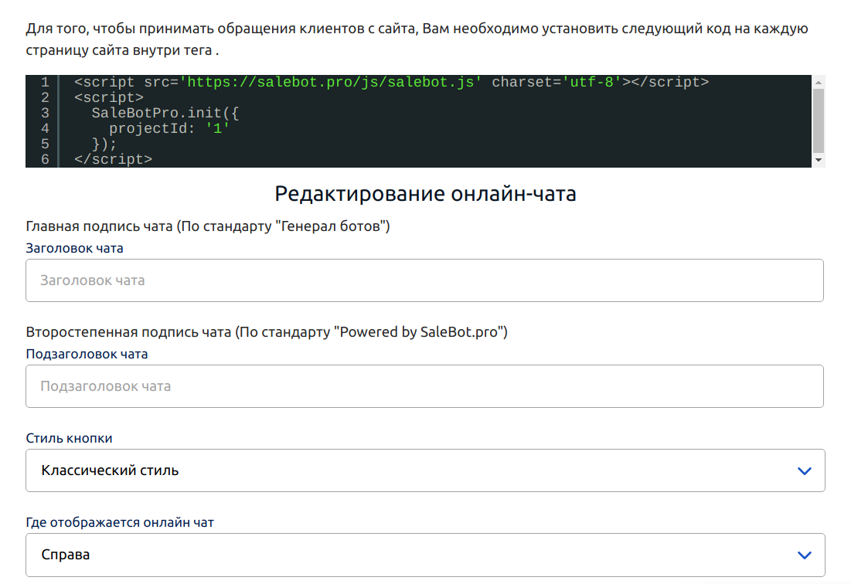This screenshot has width=851, height=584.
Task: Open the 'Где отображается онлайн чат' dropdown showing Справа
Action: click(425, 555)
